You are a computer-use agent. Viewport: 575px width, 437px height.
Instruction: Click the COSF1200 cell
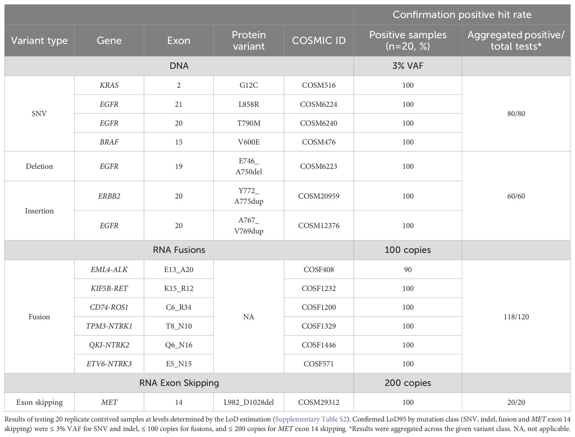(x=319, y=307)
